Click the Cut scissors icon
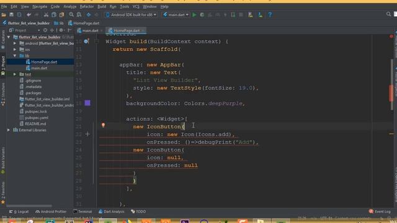Image resolution: width=397 pixels, height=223 pixels. click(46, 15)
